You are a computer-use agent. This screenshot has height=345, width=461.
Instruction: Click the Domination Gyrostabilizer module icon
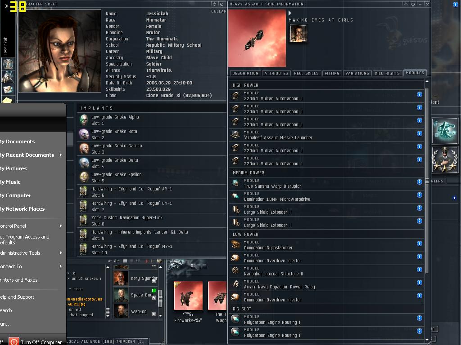(x=235, y=244)
